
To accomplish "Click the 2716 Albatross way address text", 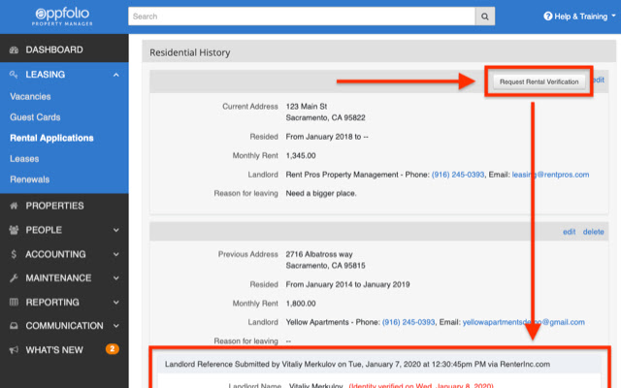I will (319, 254).
